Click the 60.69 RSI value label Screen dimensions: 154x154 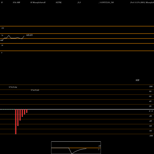[29, 35]
